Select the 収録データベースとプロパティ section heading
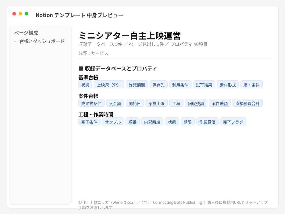The height and width of the screenshot is (214, 285). click(118, 69)
